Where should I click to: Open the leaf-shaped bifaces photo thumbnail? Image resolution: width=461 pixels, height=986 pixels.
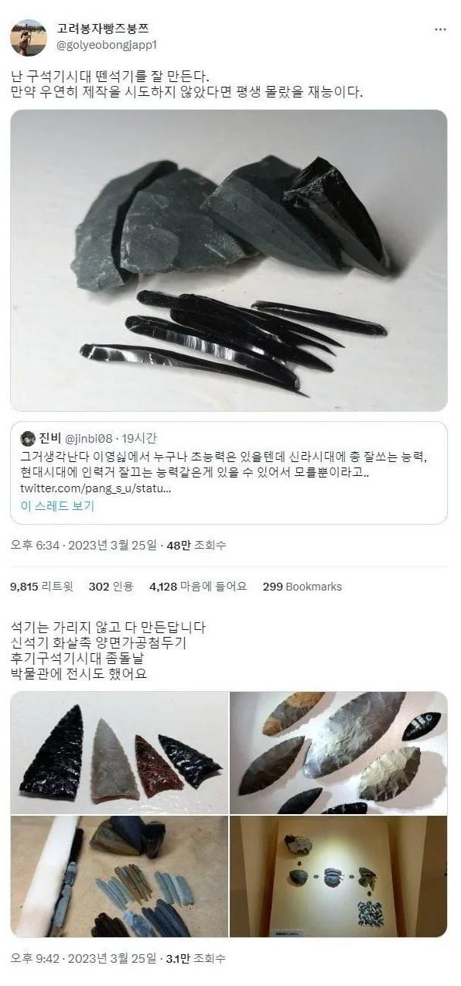pyautogui.click(x=338, y=753)
